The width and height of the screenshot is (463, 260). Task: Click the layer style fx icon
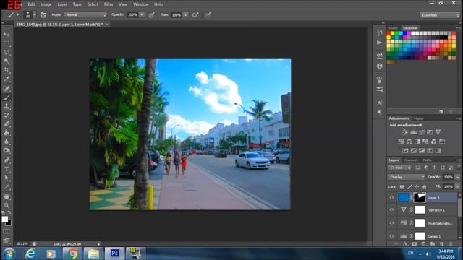405,244
